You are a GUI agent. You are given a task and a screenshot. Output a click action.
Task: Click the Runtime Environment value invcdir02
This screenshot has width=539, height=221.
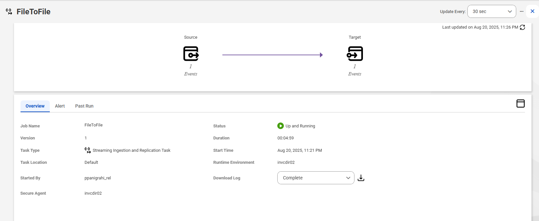tap(286, 162)
